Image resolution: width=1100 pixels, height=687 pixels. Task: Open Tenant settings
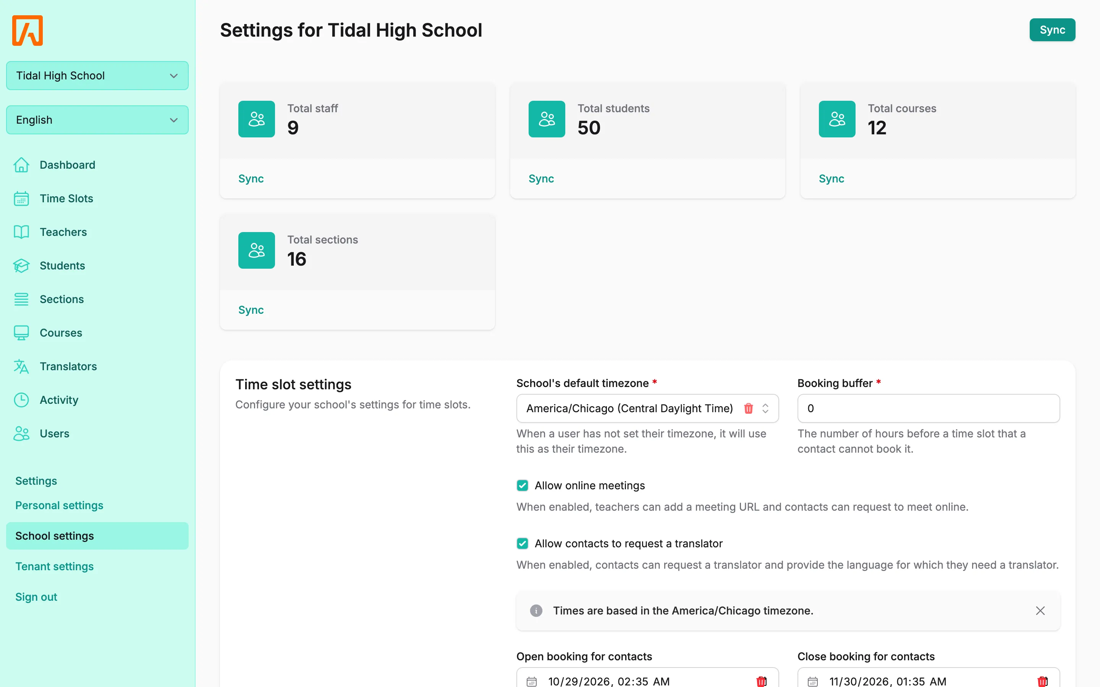(x=55, y=567)
